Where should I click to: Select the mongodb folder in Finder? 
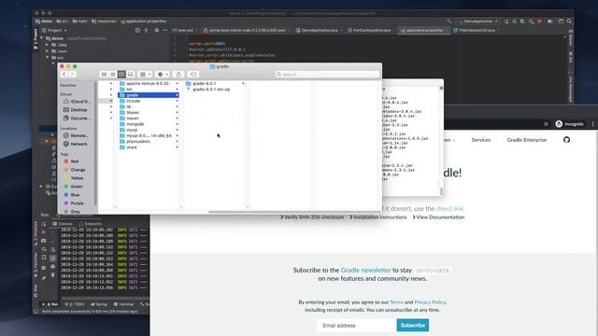tap(149, 124)
